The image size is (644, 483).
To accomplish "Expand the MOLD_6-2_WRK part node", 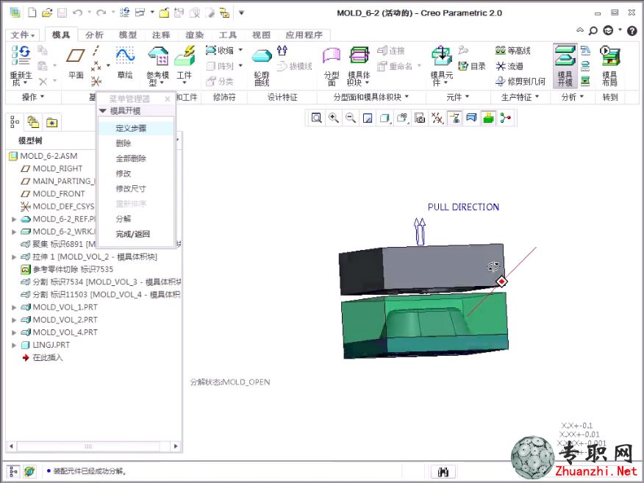I will pos(14,232).
